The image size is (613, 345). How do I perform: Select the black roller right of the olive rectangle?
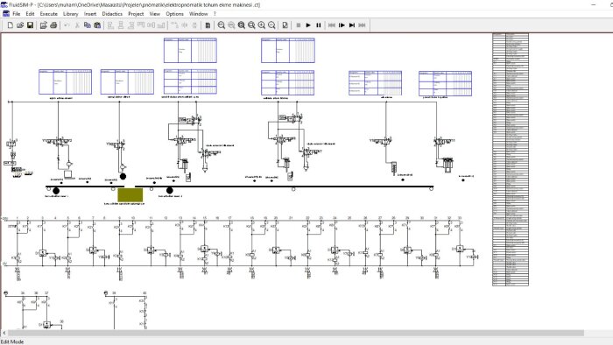[x=169, y=191]
